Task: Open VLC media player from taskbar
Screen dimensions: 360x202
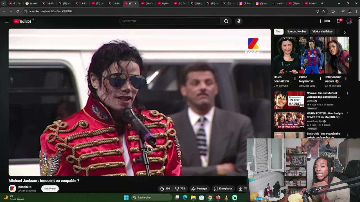Action: [x=226, y=198]
